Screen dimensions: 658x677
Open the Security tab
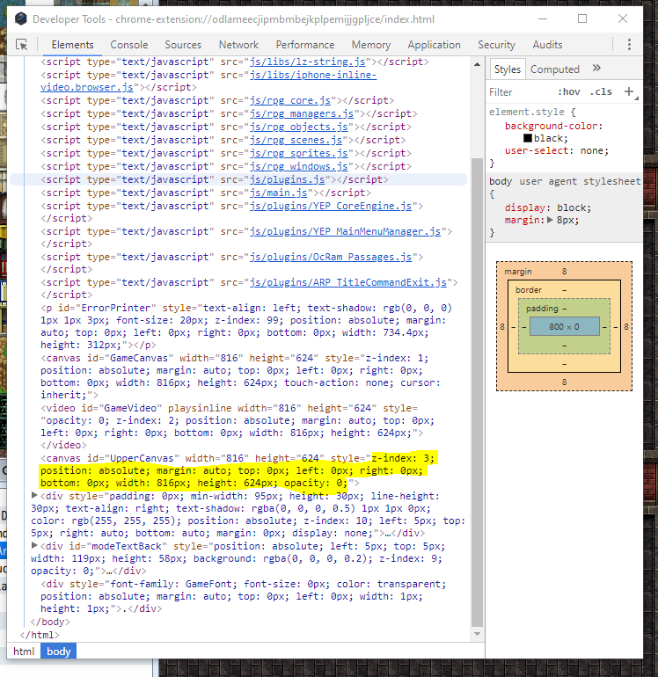click(496, 45)
